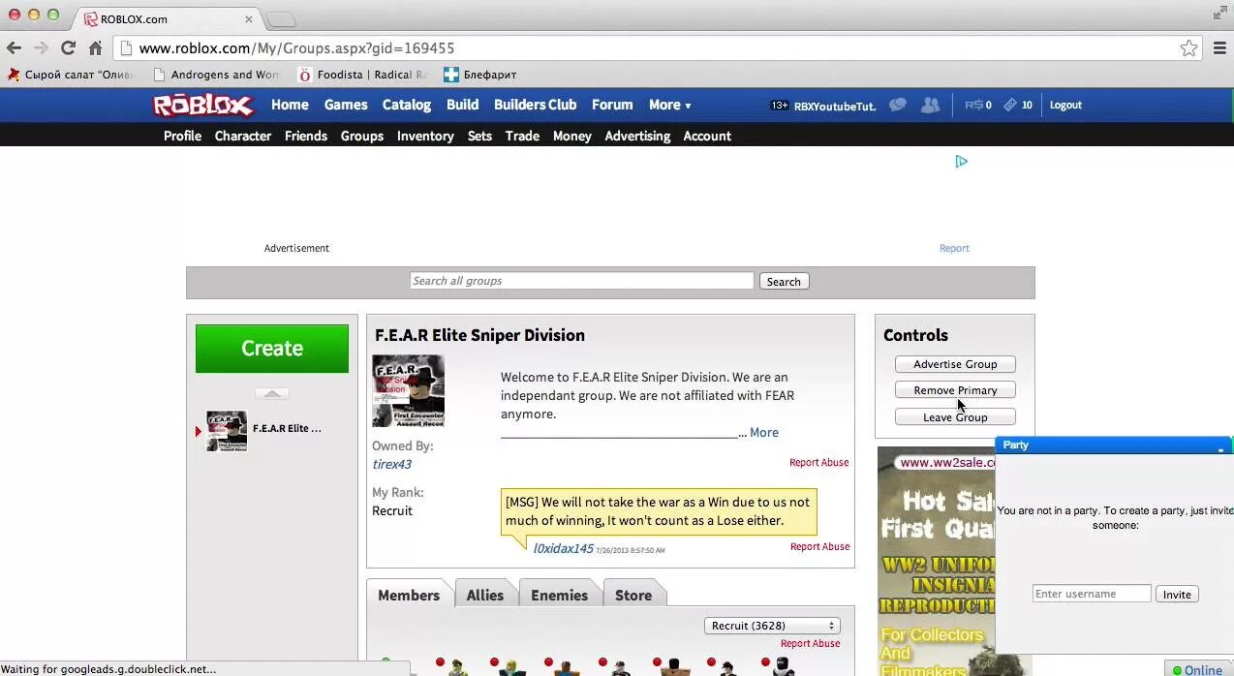Open owner tirex43 profile link
Image resolution: width=1234 pixels, height=676 pixels.
coord(392,464)
